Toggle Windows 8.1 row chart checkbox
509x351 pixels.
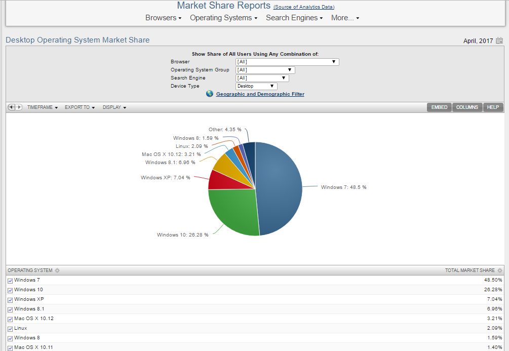click(10, 309)
